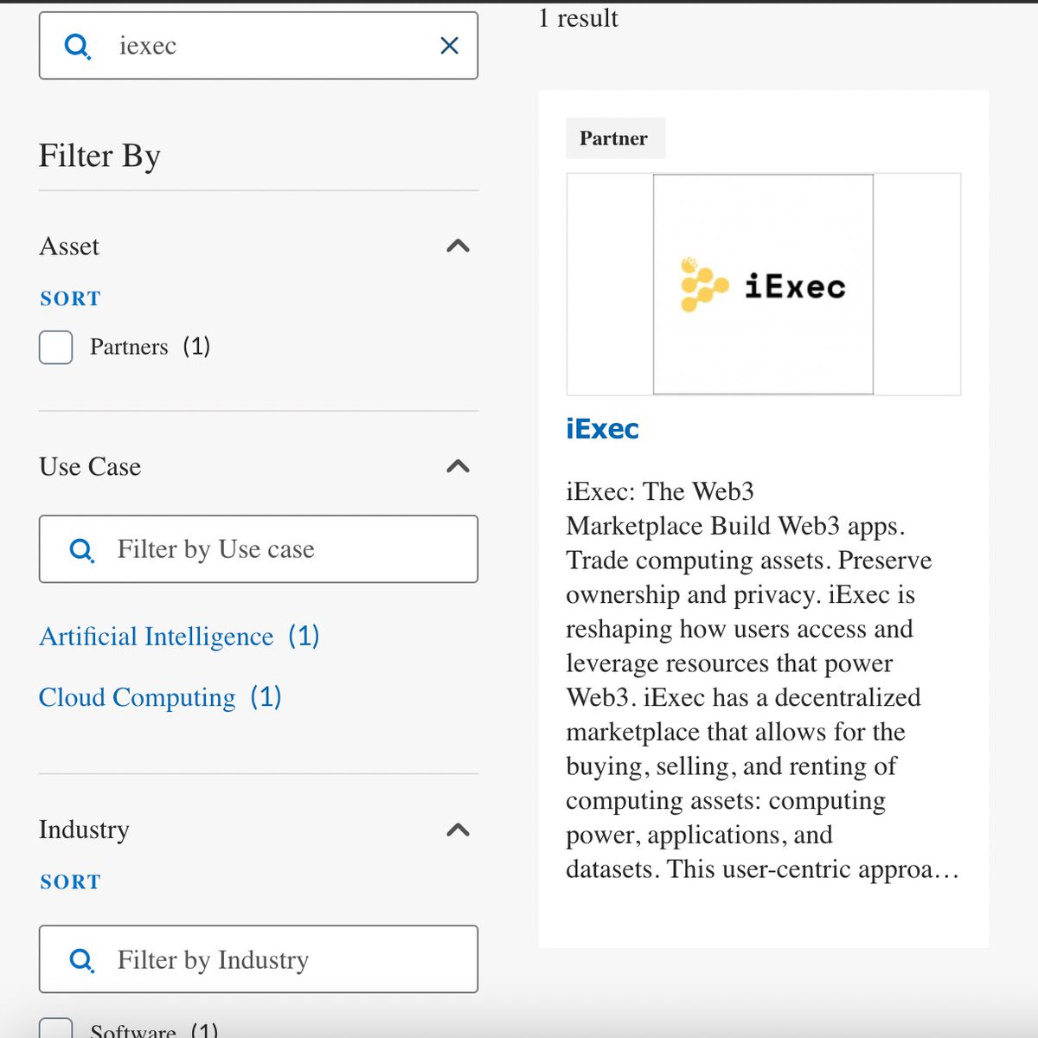Screen dimensions: 1038x1038
Task: Collapse the Industry filter section
Action: point(458,830)
